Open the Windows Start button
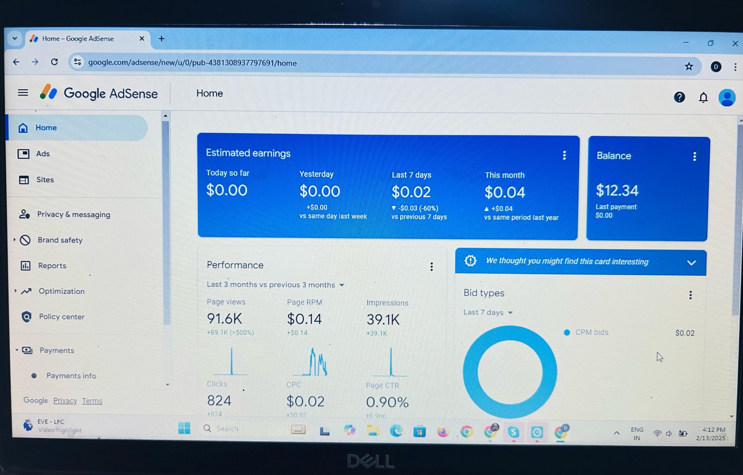The height and width of the screenshot is (475, 743). (x=184, y=428)
